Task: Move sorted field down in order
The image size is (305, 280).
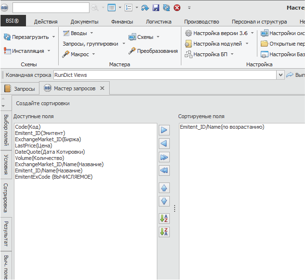Action: (x=165, y=201)
